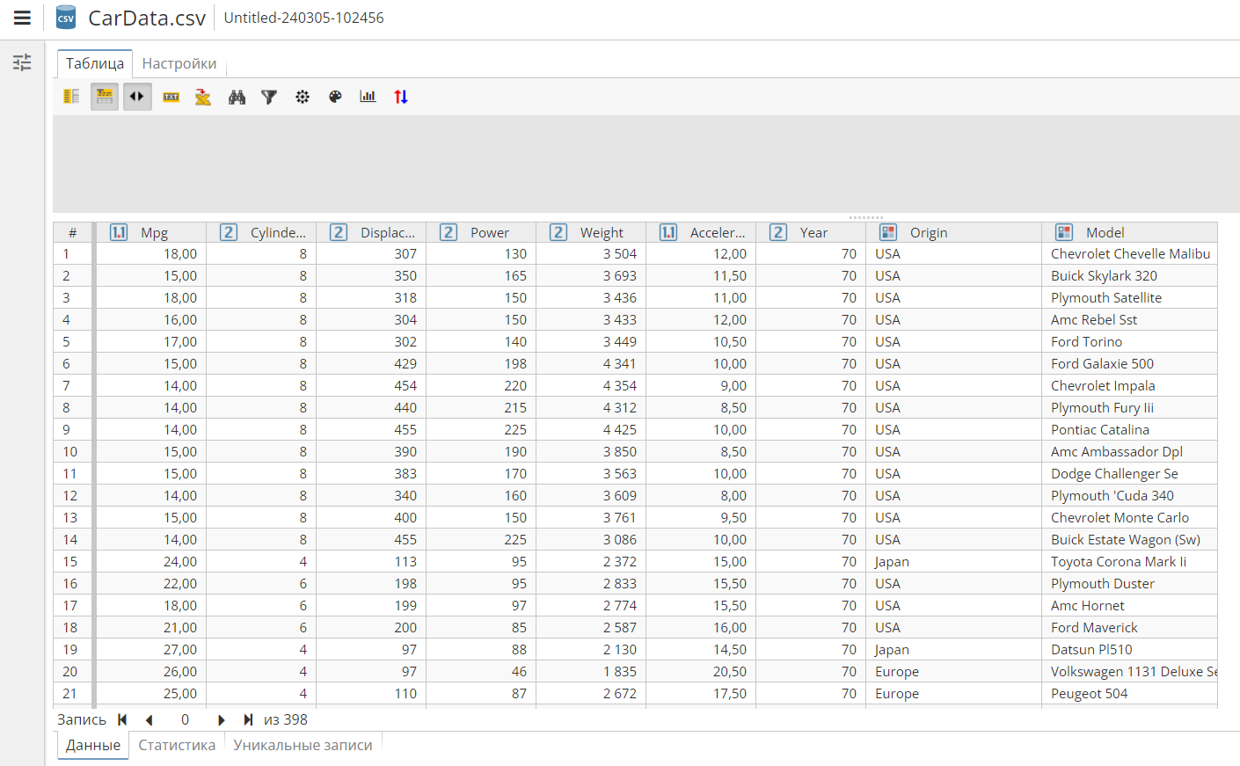1240x766 pixels.
Task: Select cell Chevrolet Chevelle Malibu
Action: point(1130,253)
